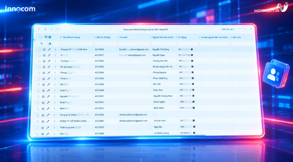Click phone icon for Trương Đức Hải

(192, 61)
